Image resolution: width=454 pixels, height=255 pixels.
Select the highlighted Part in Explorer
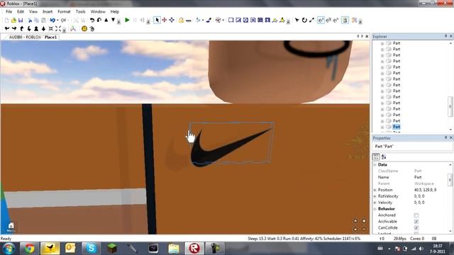[x=397, y=127]
